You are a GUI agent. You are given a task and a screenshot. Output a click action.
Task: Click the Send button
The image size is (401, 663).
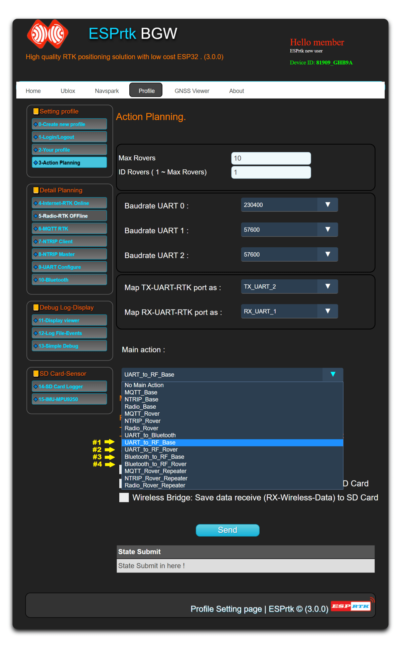coord(228,530)
